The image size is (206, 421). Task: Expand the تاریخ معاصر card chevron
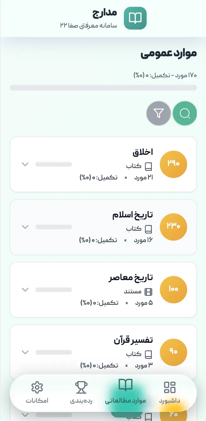click(25, 290)
